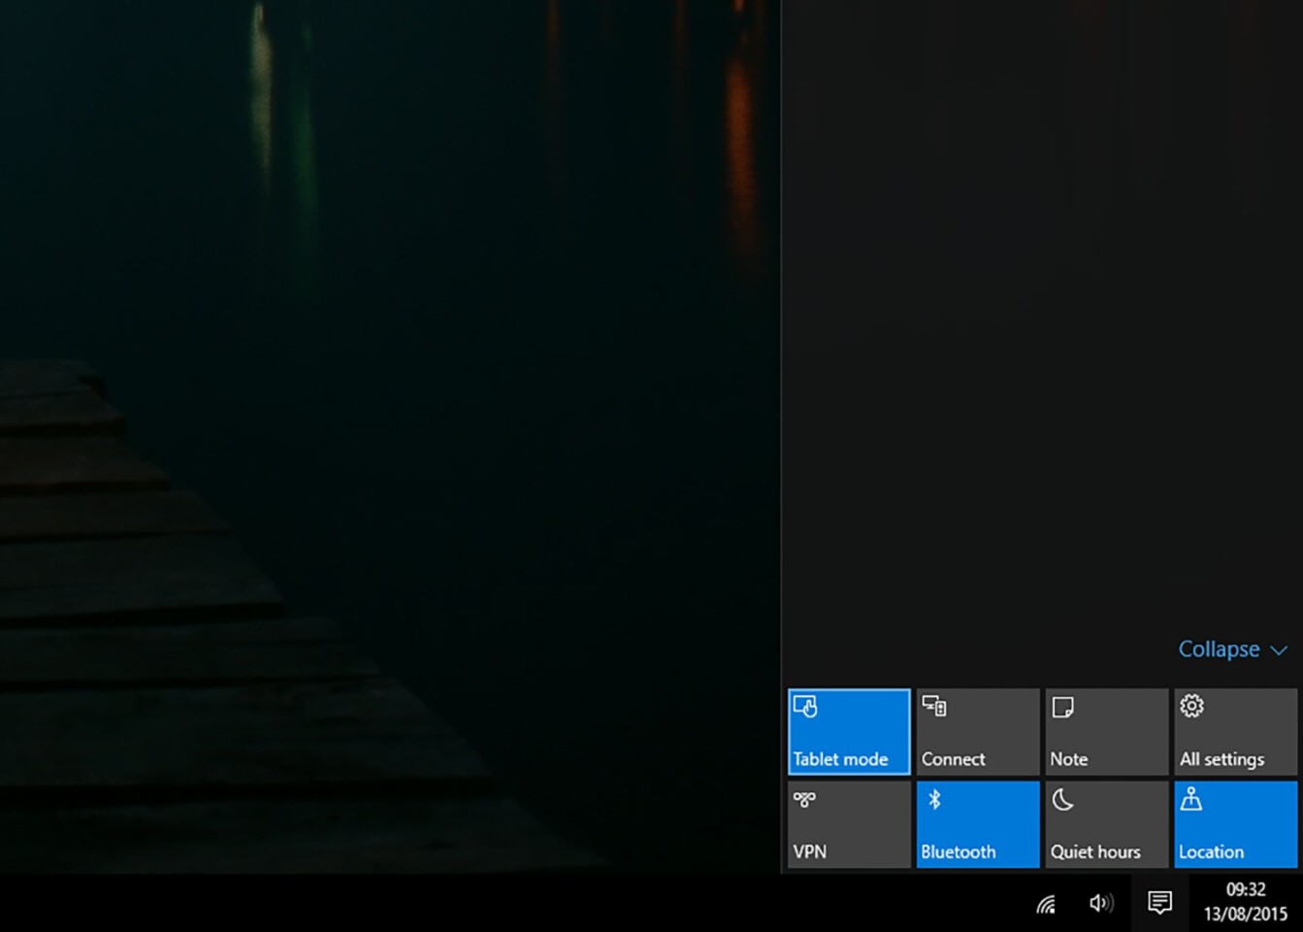Viewport: 1303px width, 932px height.
Task: Open All settings
Action: pyautogui.click(x=1235, y=731)
